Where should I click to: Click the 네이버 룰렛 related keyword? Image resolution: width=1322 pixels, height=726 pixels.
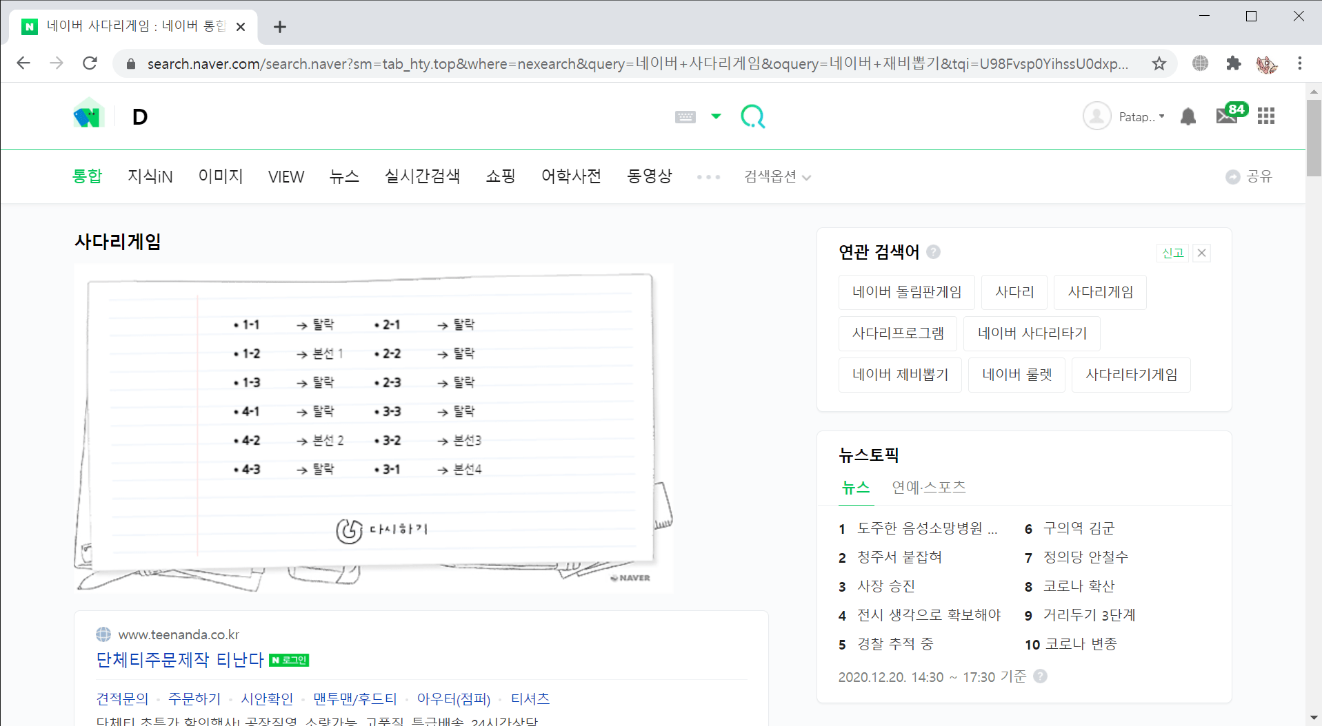(x=1017, y=375)
